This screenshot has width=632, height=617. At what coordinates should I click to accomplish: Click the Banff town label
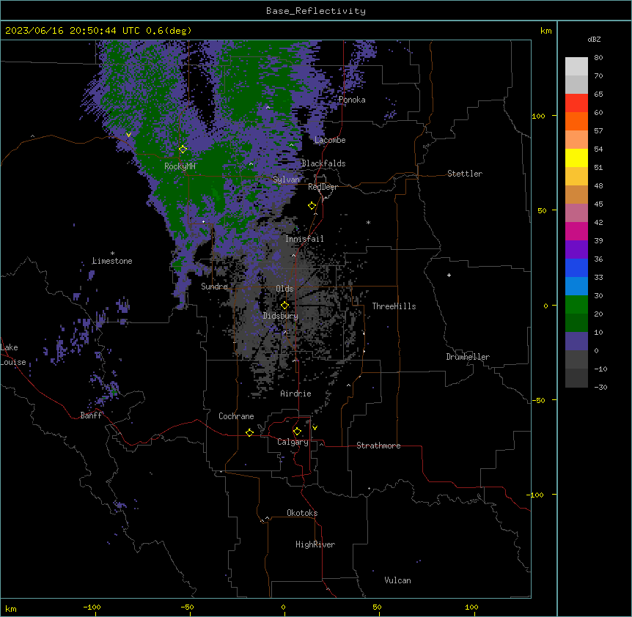[91, 415]
